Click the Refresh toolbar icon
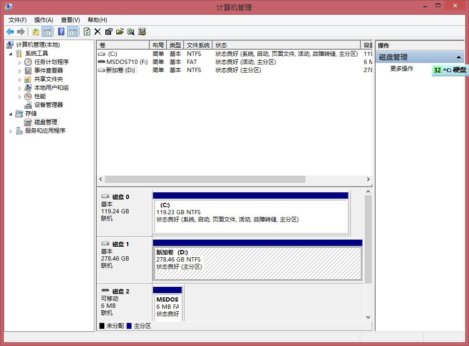The width and height of the screenshot is (469, 346). [87, 31]
